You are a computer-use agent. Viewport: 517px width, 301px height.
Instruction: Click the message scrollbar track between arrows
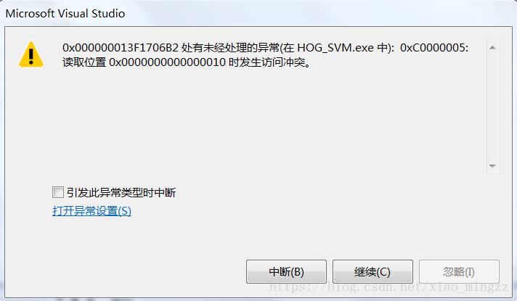coord(492,107)
